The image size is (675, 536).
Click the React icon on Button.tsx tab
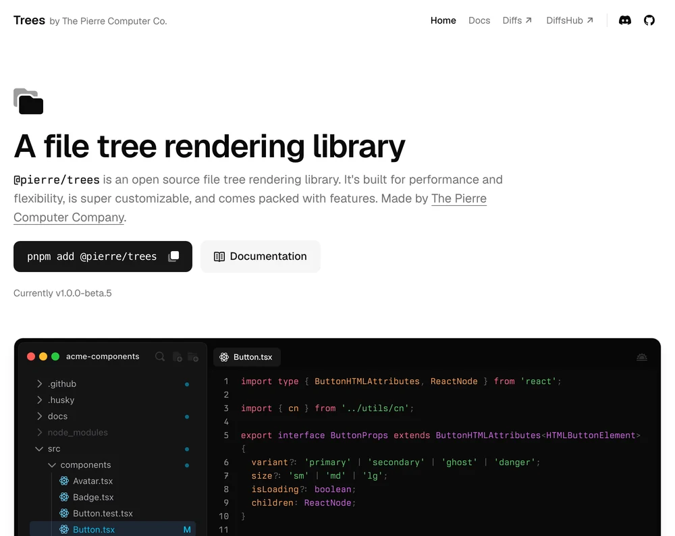pos(224,357)
